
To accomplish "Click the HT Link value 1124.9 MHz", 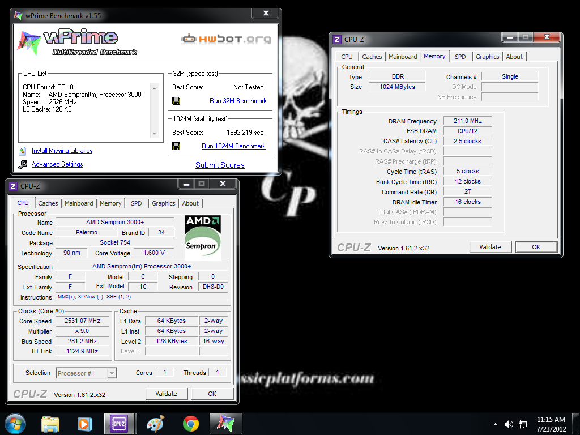I will [82, 351].
